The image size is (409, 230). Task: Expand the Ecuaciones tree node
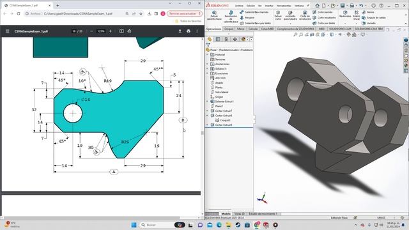click(207, 73)
